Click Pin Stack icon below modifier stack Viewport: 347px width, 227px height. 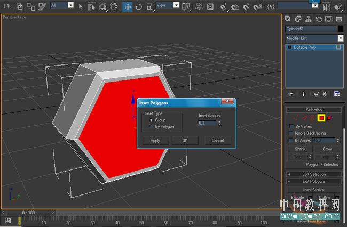(291, 94)
